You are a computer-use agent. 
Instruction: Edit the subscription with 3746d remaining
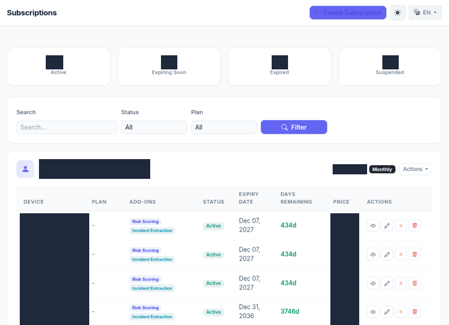point(387,312)
